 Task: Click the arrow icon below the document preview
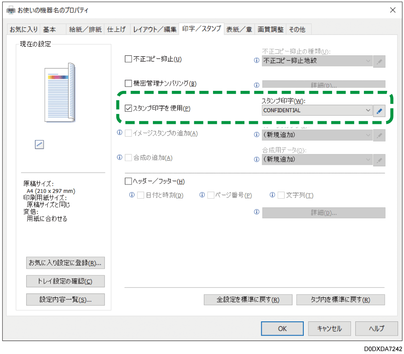point(39,145)
